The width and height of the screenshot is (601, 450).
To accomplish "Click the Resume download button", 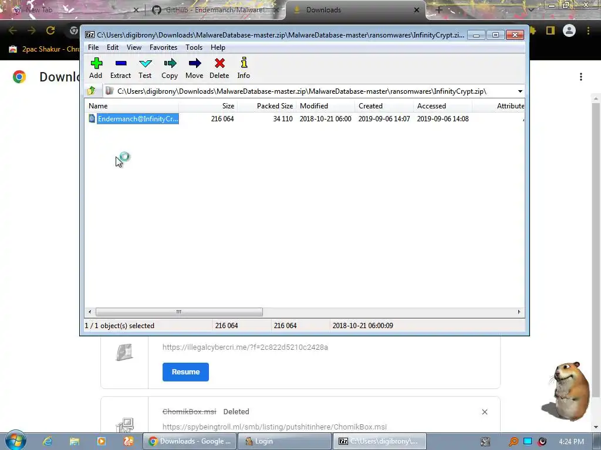I will pos(185,372).
